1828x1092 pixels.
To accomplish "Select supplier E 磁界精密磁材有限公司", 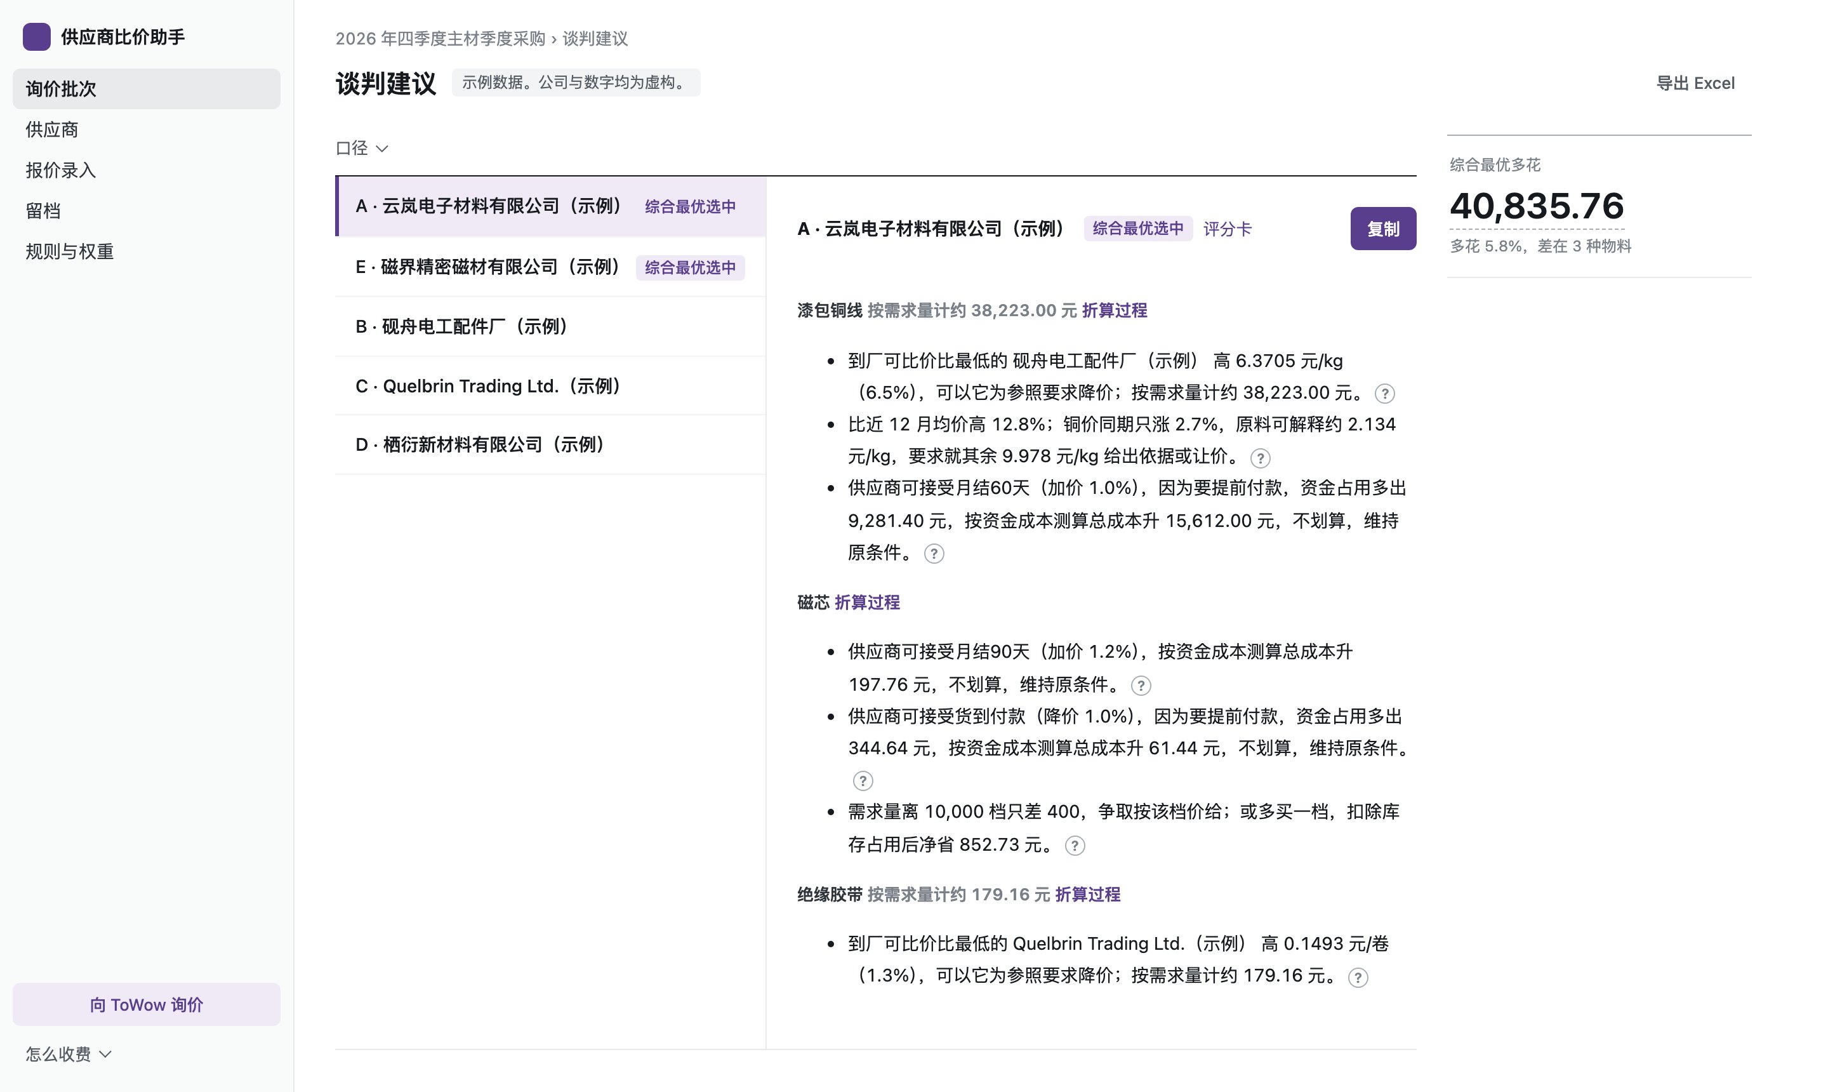I will click(x=550, y=267).
